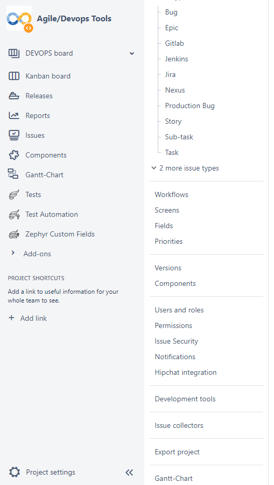The height and width of the screenshot is (485, 274).
Task: Click the Project settings gear icon
Action: click(x=15, y=473)
